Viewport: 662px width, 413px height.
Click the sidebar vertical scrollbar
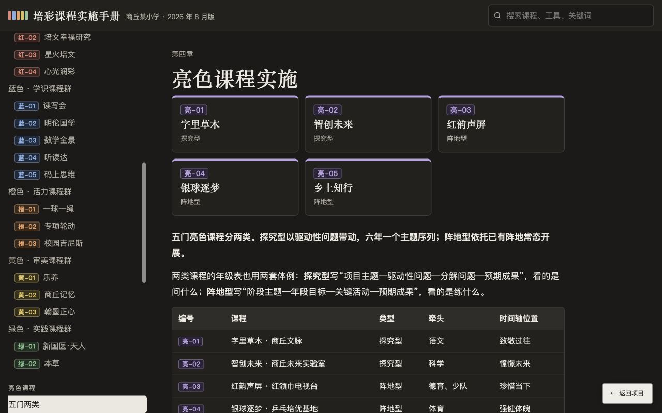point(144,223)
